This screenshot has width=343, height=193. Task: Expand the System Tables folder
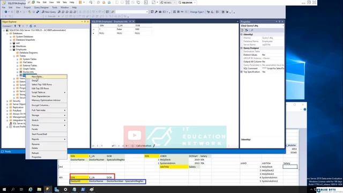[x=18, y=60]
